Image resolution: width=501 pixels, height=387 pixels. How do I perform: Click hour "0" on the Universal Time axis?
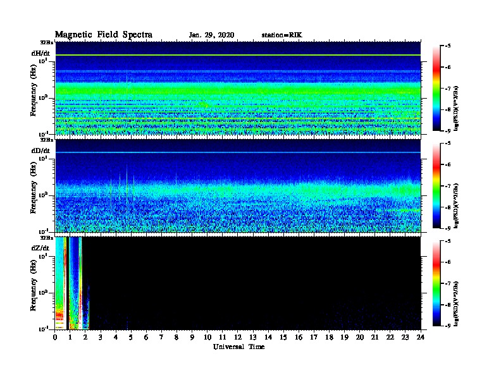pyautogui.click(x=55, y=337)
